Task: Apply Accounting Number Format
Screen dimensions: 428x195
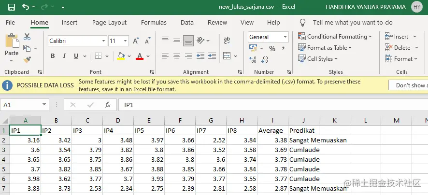Action: point(253,49)
